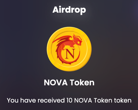Screen dimensions: 138x110
Task: Click the number 10 in the message
Action: (x=70, y=100)
